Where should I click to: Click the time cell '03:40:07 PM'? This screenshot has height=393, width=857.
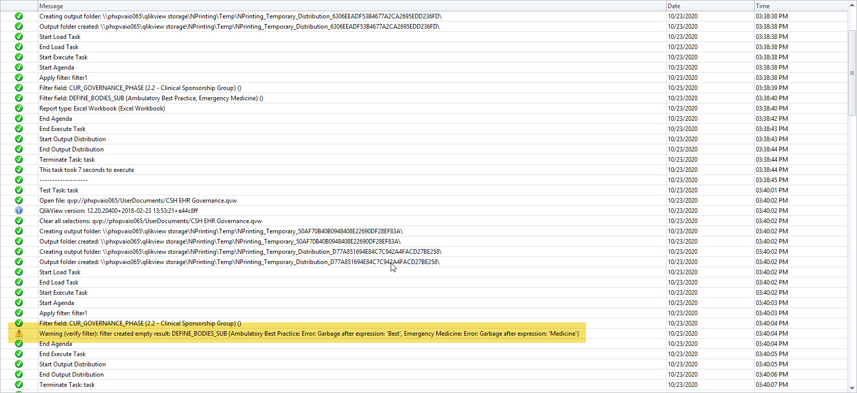772,385
